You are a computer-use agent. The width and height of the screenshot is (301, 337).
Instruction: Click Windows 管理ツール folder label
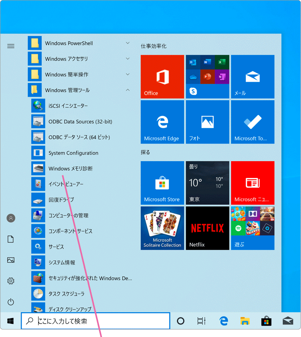point(67,90)
